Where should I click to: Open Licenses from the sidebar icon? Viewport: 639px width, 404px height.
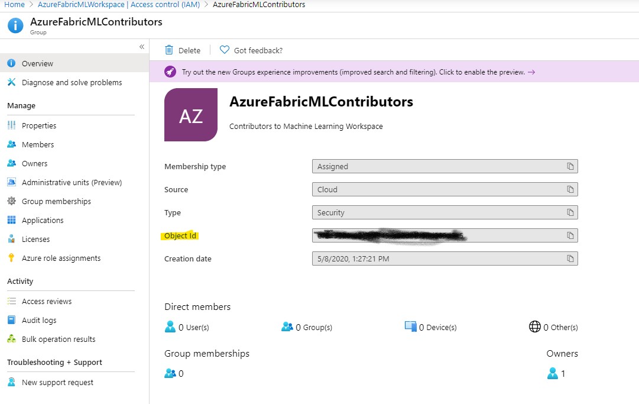(x=13, y=239)
